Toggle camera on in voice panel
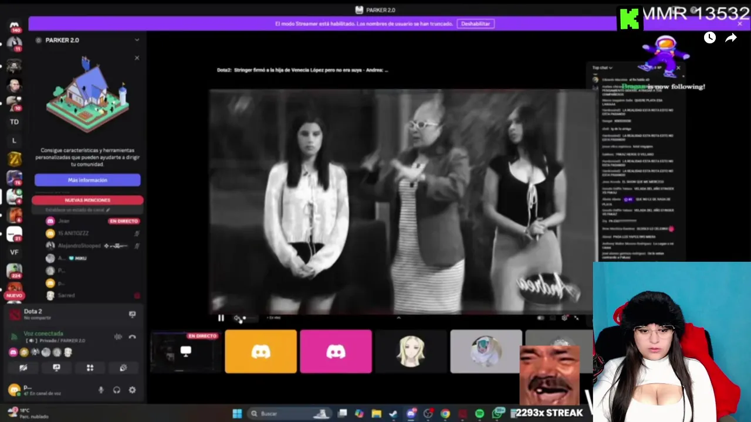This screenshot has height=422, width=751. point(23,367)
